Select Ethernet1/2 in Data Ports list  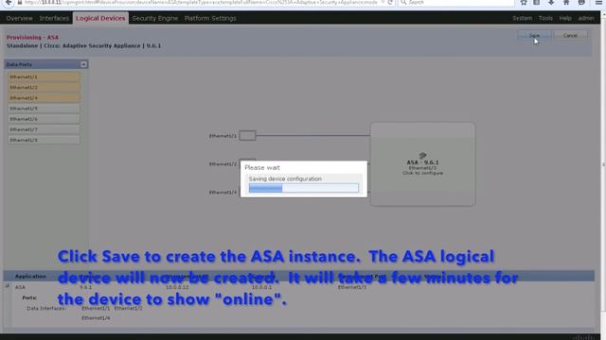tap(44, 87)
